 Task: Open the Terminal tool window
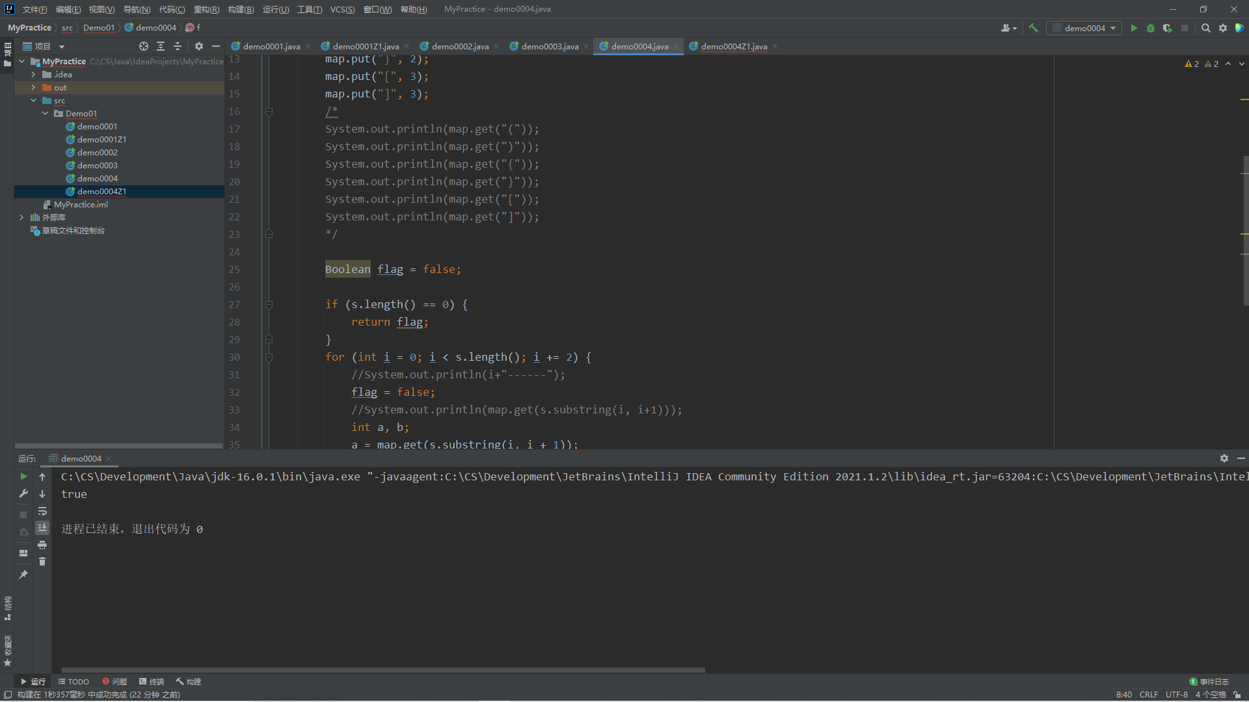tap(152, 682)
